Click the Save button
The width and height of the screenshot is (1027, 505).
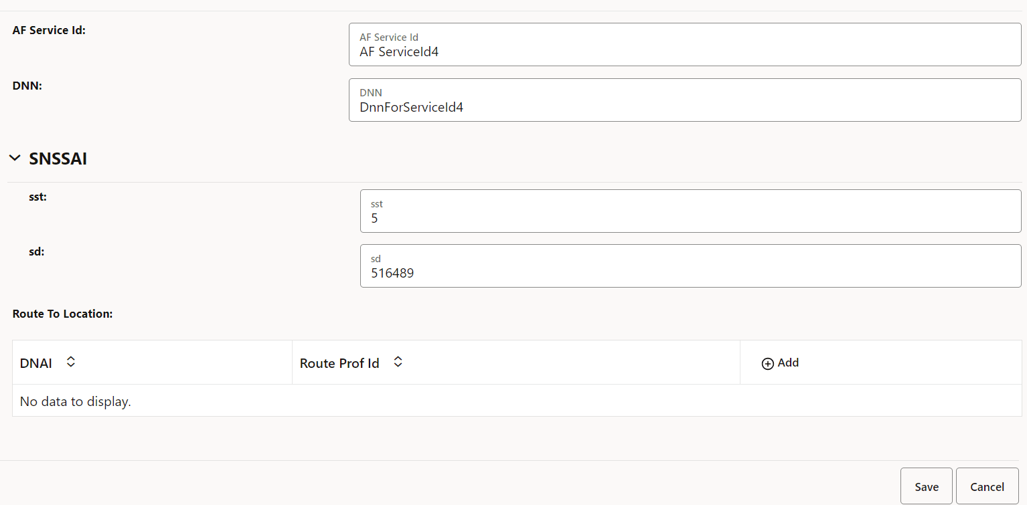pos(926,486)
